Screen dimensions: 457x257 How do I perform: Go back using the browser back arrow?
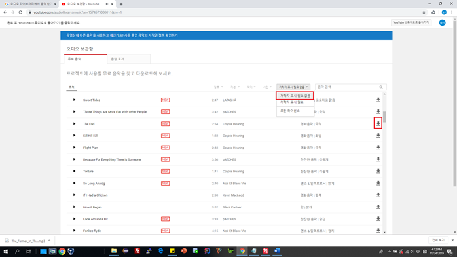pyautogui.click(x=5, y=12)
